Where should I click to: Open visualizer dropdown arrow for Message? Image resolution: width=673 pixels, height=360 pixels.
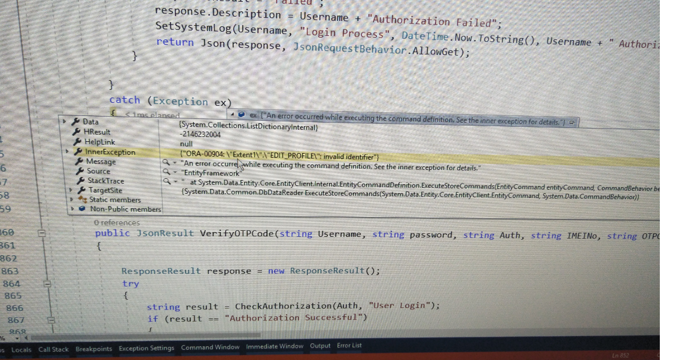(175, 163)
